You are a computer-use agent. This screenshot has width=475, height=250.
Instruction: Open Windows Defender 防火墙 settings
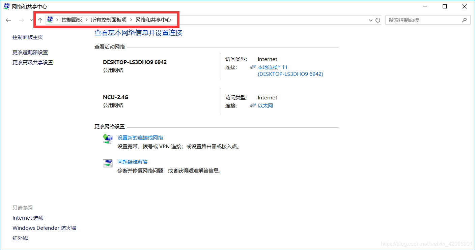44,228
